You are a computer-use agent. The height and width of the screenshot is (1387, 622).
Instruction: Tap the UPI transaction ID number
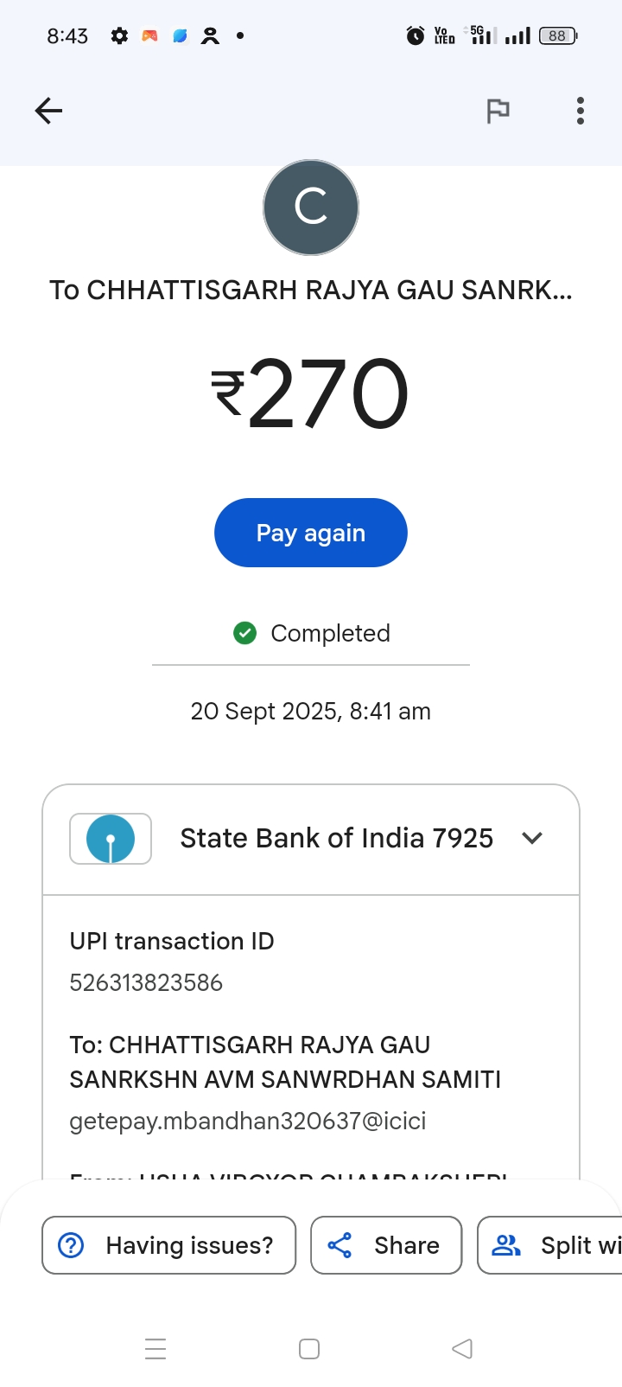[146, 983]
